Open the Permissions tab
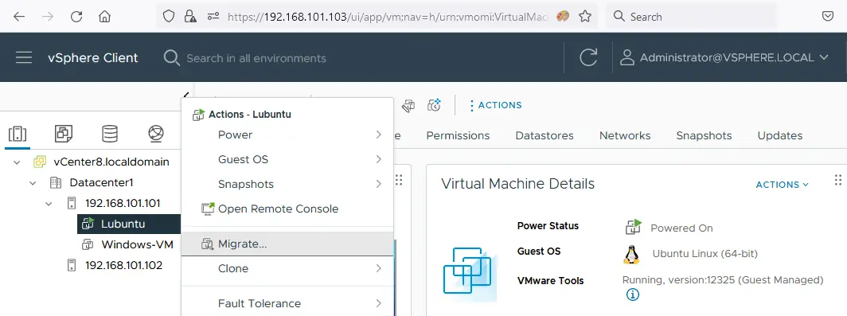The image size is (847, 316). coord(458,135)
